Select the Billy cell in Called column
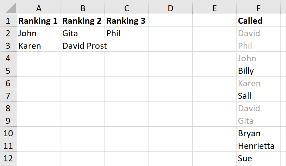The image size is (286, 166). pos(258,70)
